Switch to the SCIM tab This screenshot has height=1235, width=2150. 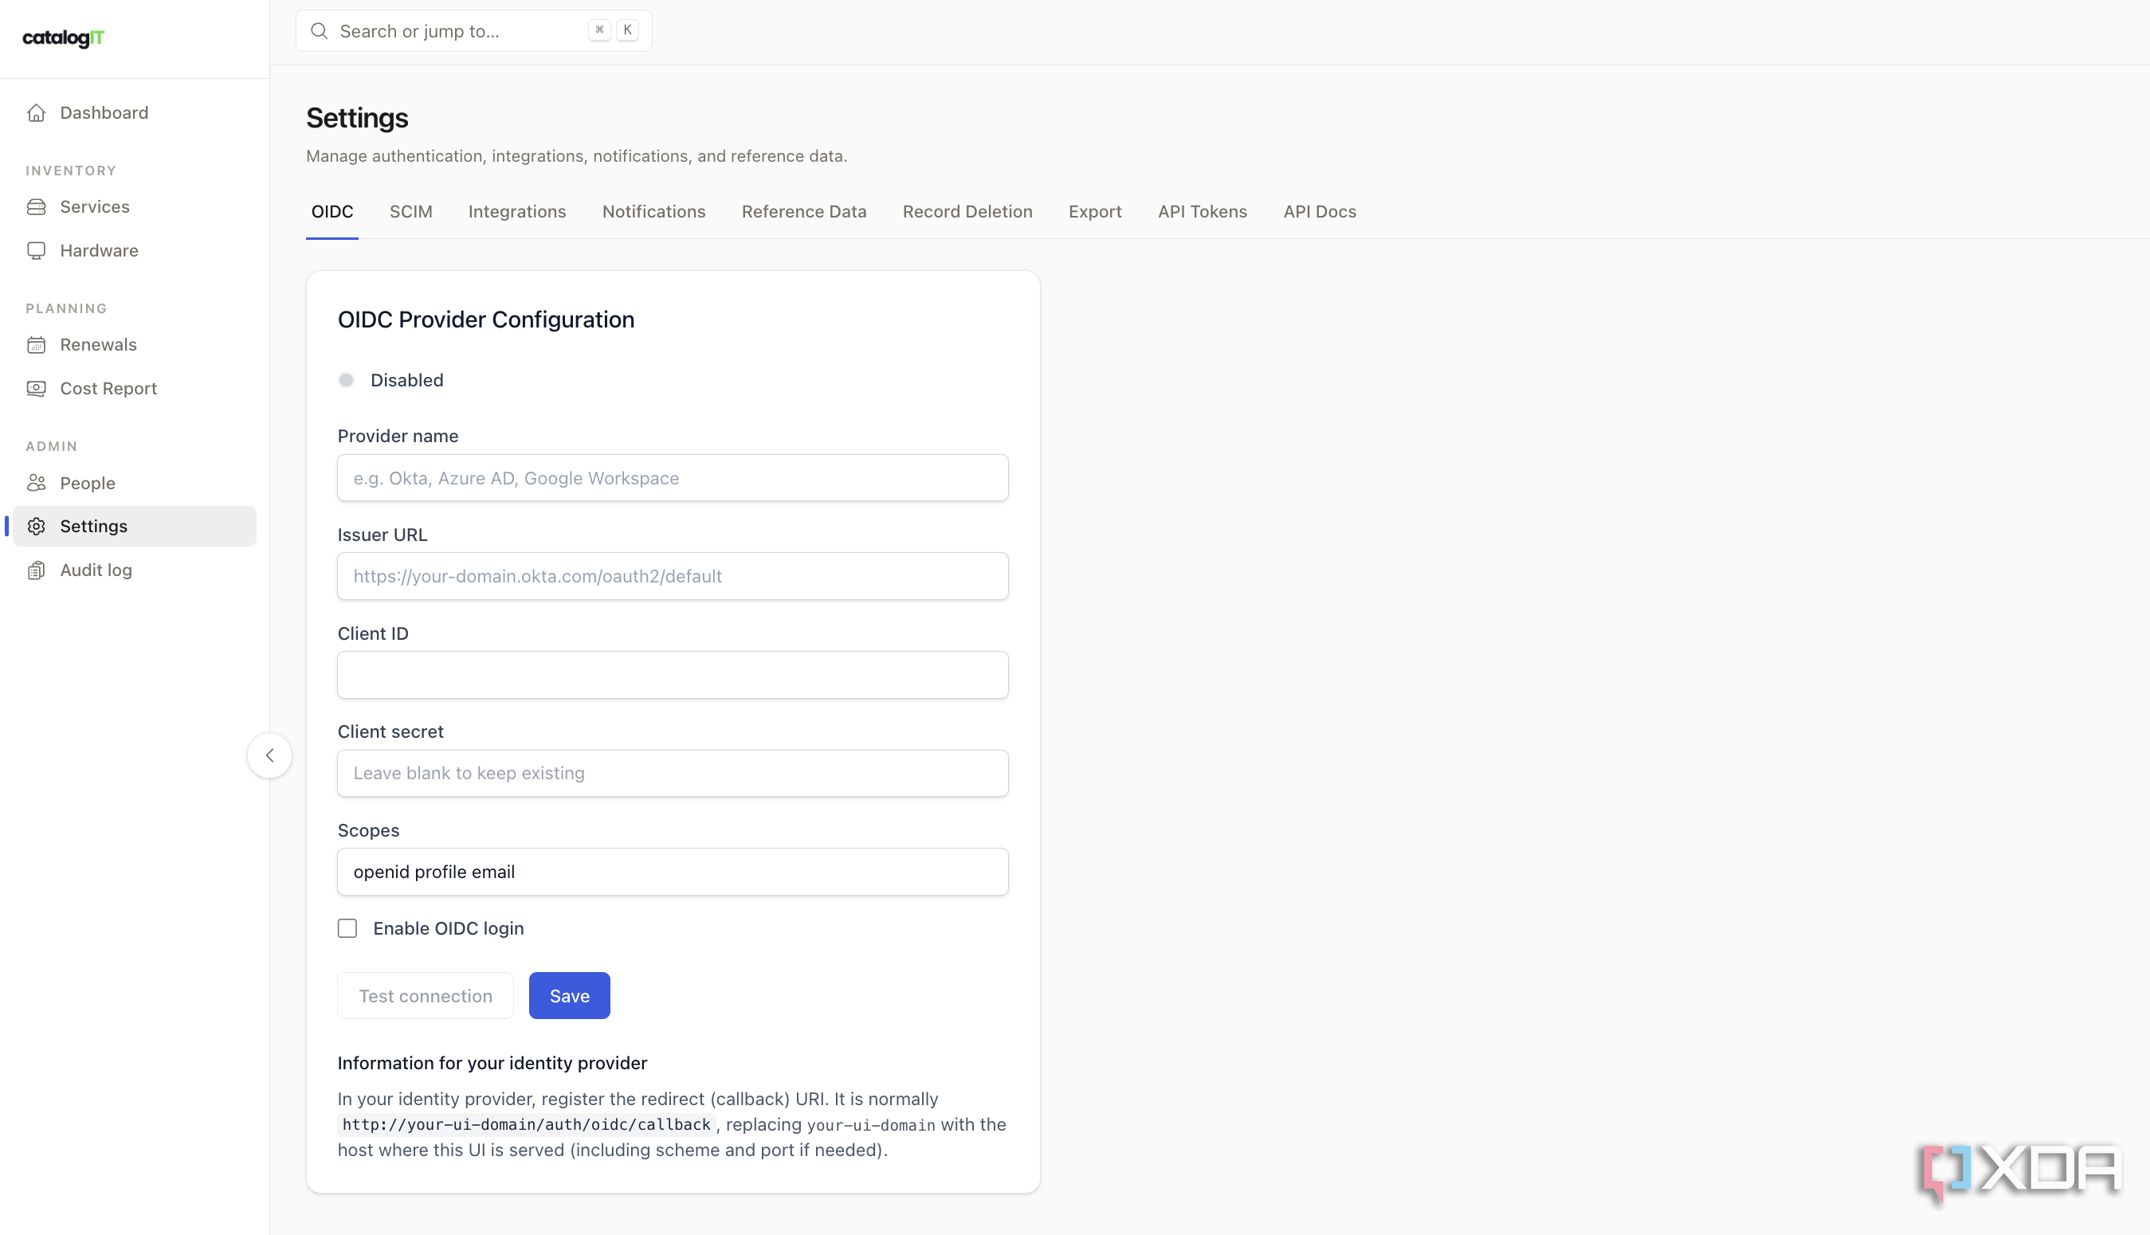click(x=411, y=212)
